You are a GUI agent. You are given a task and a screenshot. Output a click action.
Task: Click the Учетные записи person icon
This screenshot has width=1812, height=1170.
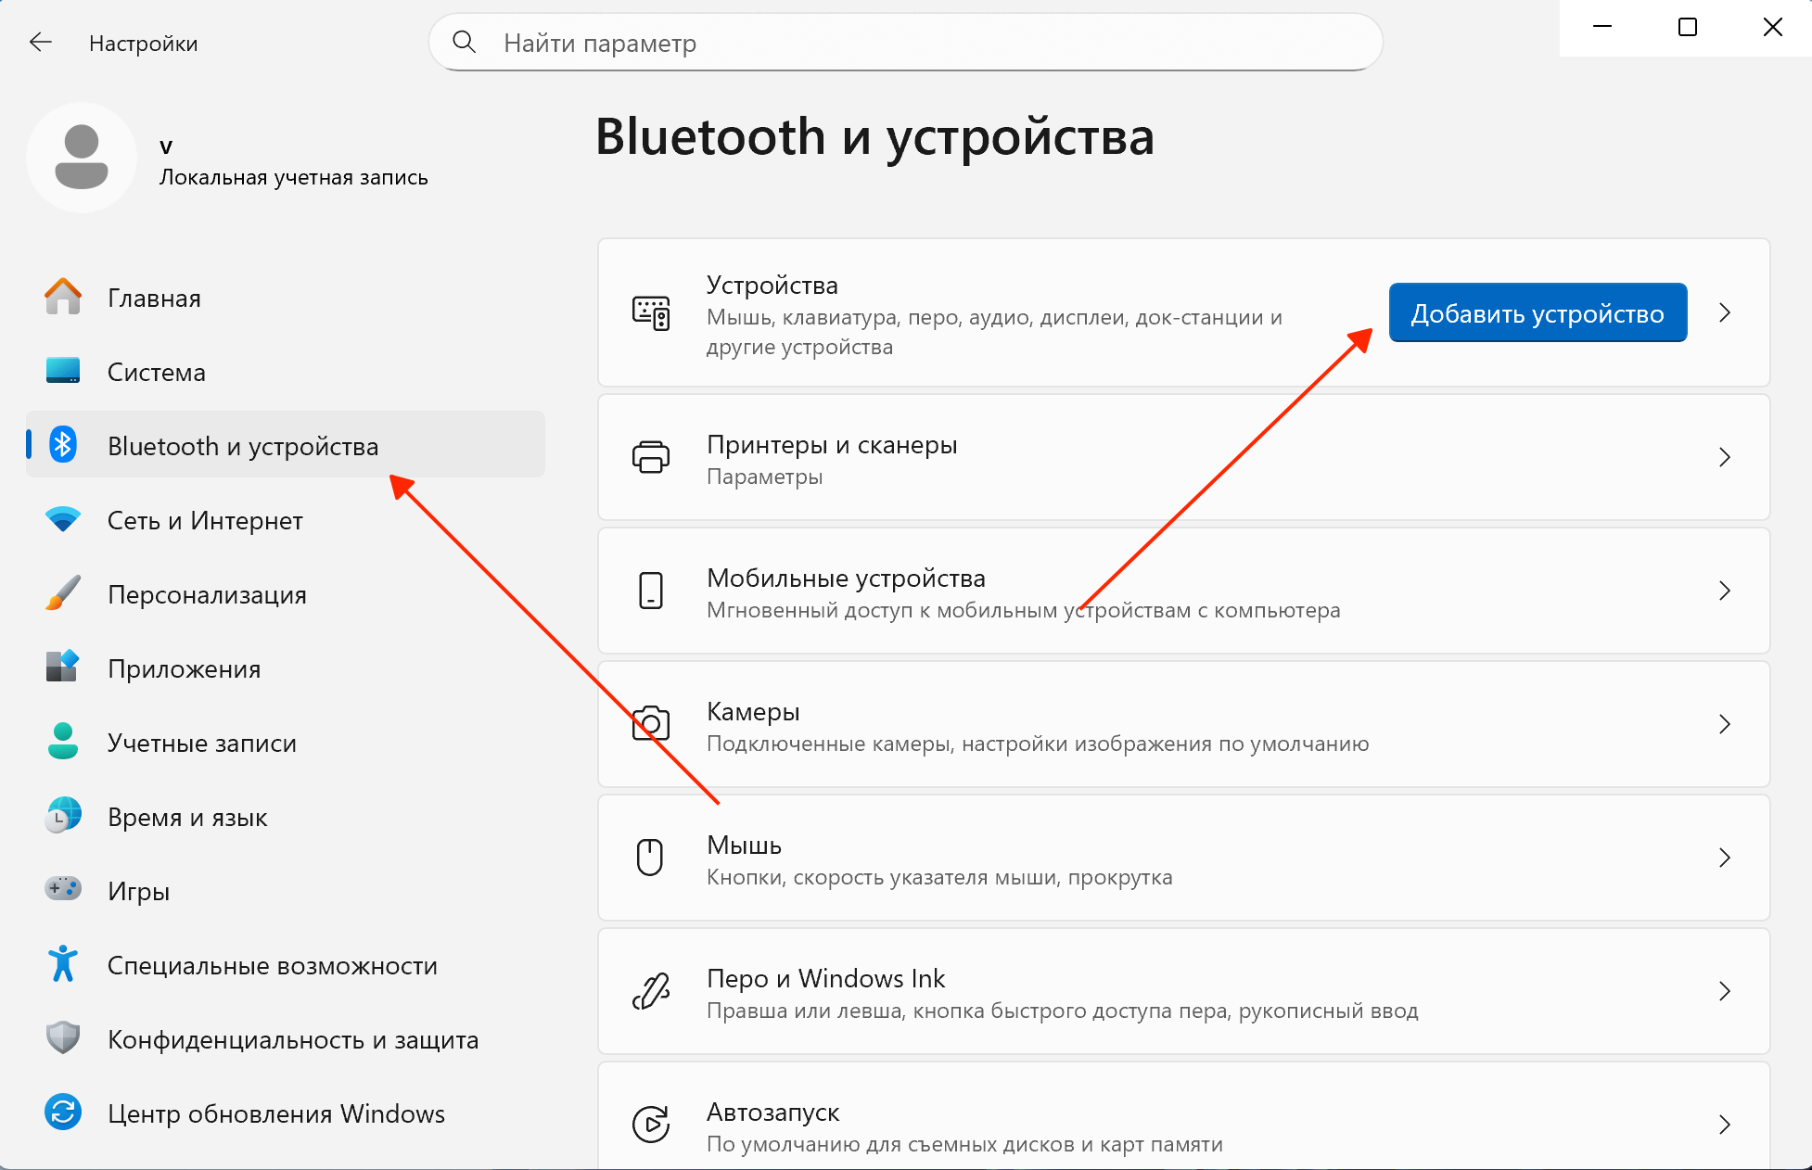tap(63, 742)
